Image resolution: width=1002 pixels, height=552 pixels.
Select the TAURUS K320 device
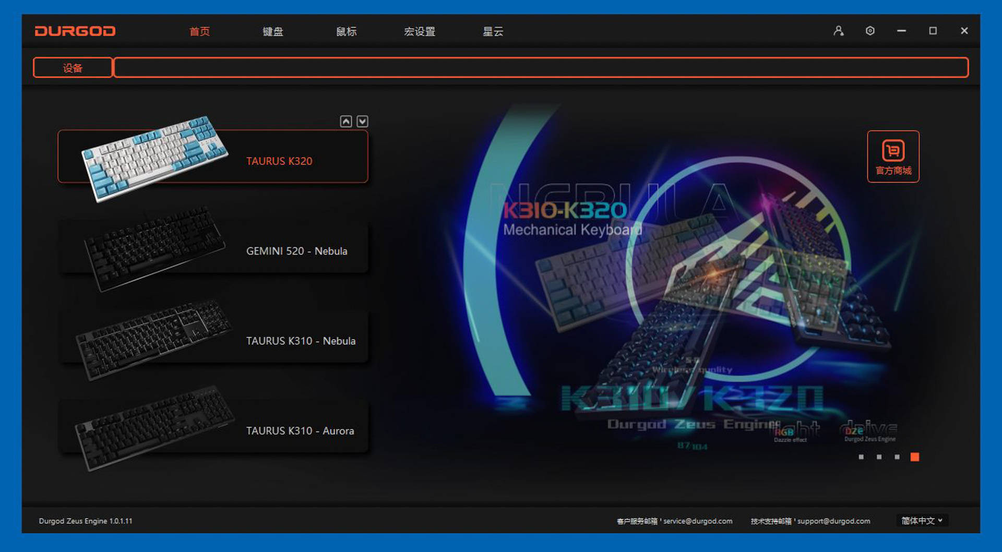click(213, 156)
